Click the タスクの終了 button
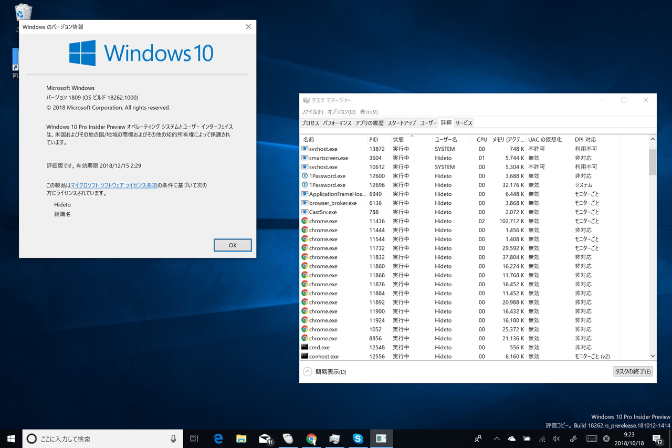The width and height of the screenshot is (672, 448). pos(633,371)
